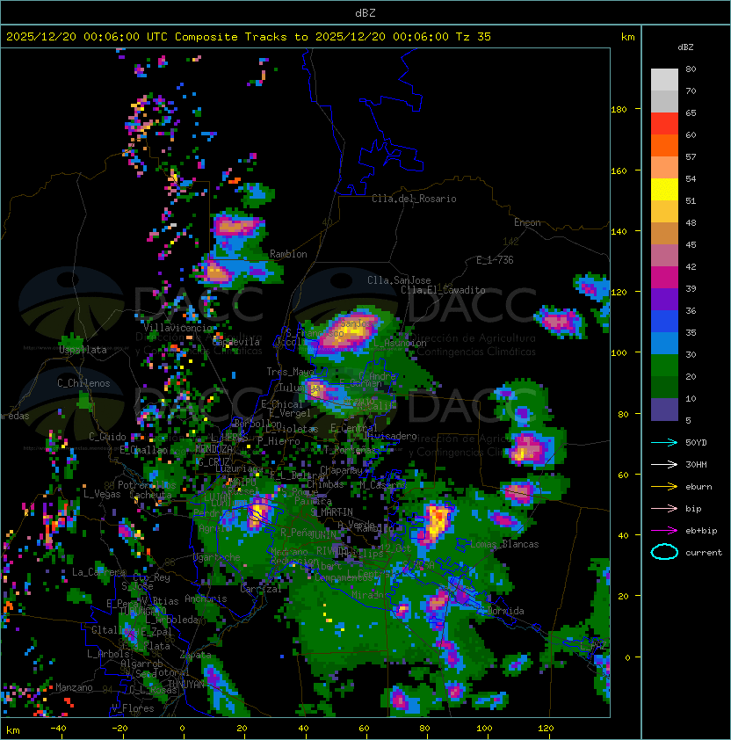Click the white 30HM arrow icon
Image resolution: width=731 pixels, height=740 pixels.
[x=664, y=464]
